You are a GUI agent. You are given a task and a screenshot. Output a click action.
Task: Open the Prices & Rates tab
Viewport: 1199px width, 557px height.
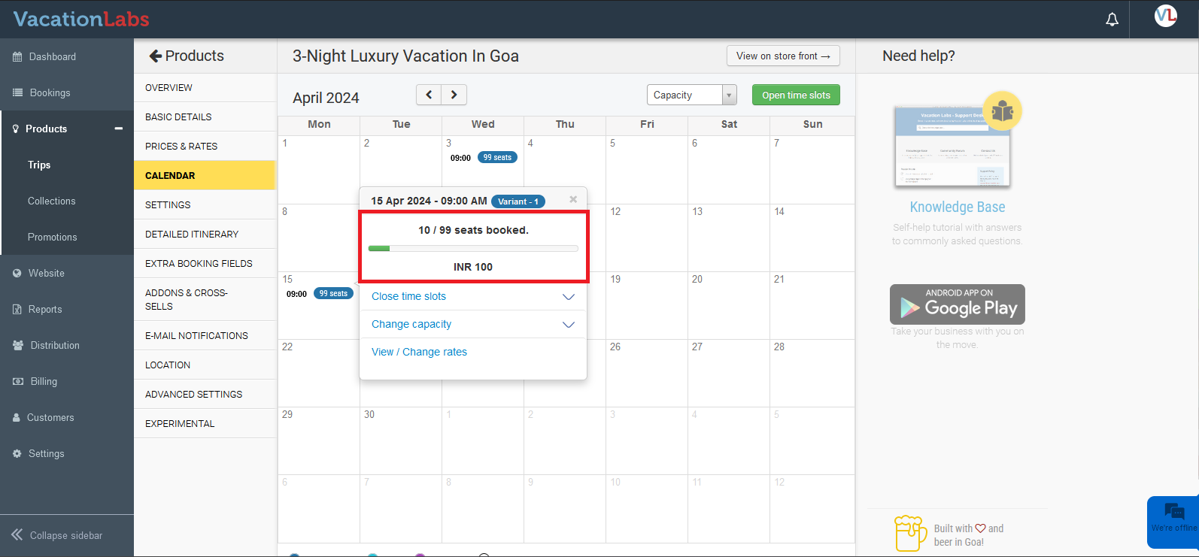coord(181,146)
